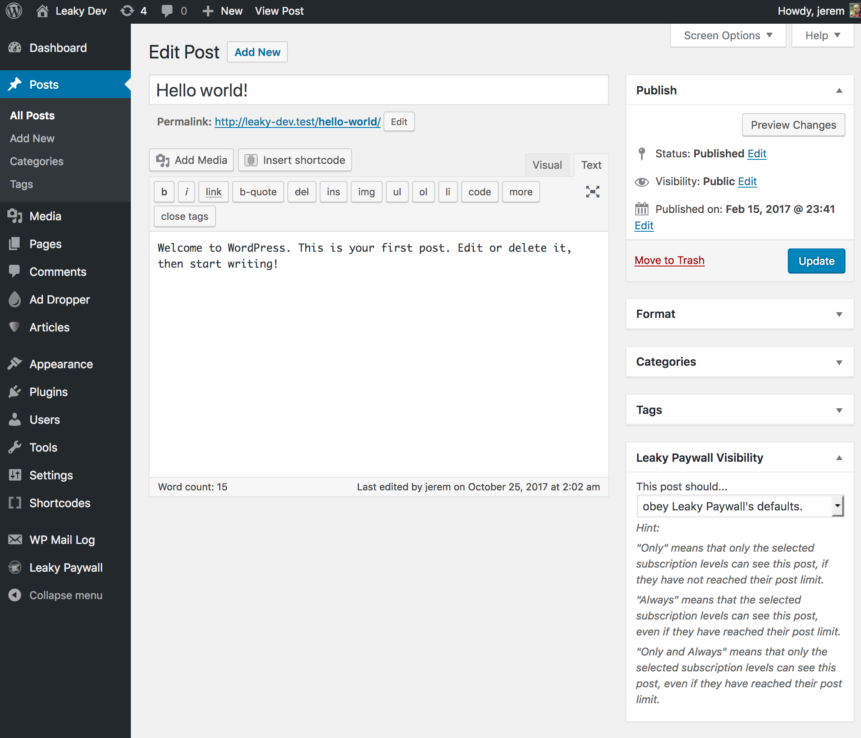Switch to the Visual editor tab

(x=547, y=165)
